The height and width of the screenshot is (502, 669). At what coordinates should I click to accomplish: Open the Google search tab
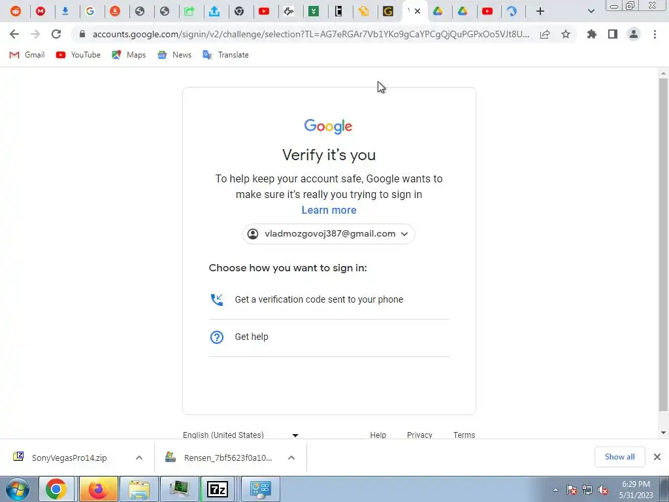90,12
